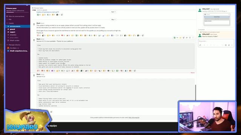The height and width of the screenshot is (135, 241).
Task: Add reaction to update-in-progress message
Action: tap(143, 36)
